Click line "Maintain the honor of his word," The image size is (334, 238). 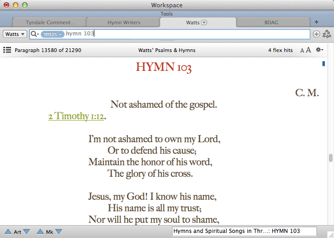pyautogui.click(x=150, y=162)
